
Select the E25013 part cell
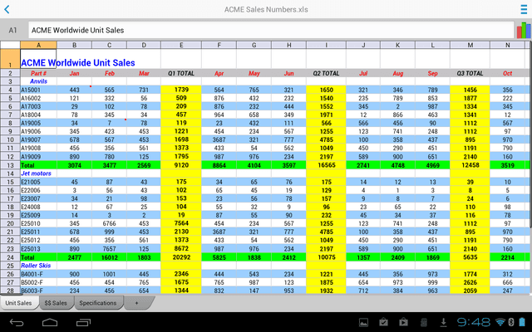point(38,249)
